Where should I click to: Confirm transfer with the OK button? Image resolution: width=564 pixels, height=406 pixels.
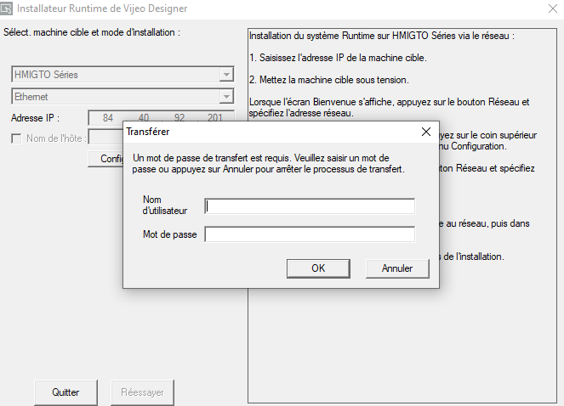point(318,268)
